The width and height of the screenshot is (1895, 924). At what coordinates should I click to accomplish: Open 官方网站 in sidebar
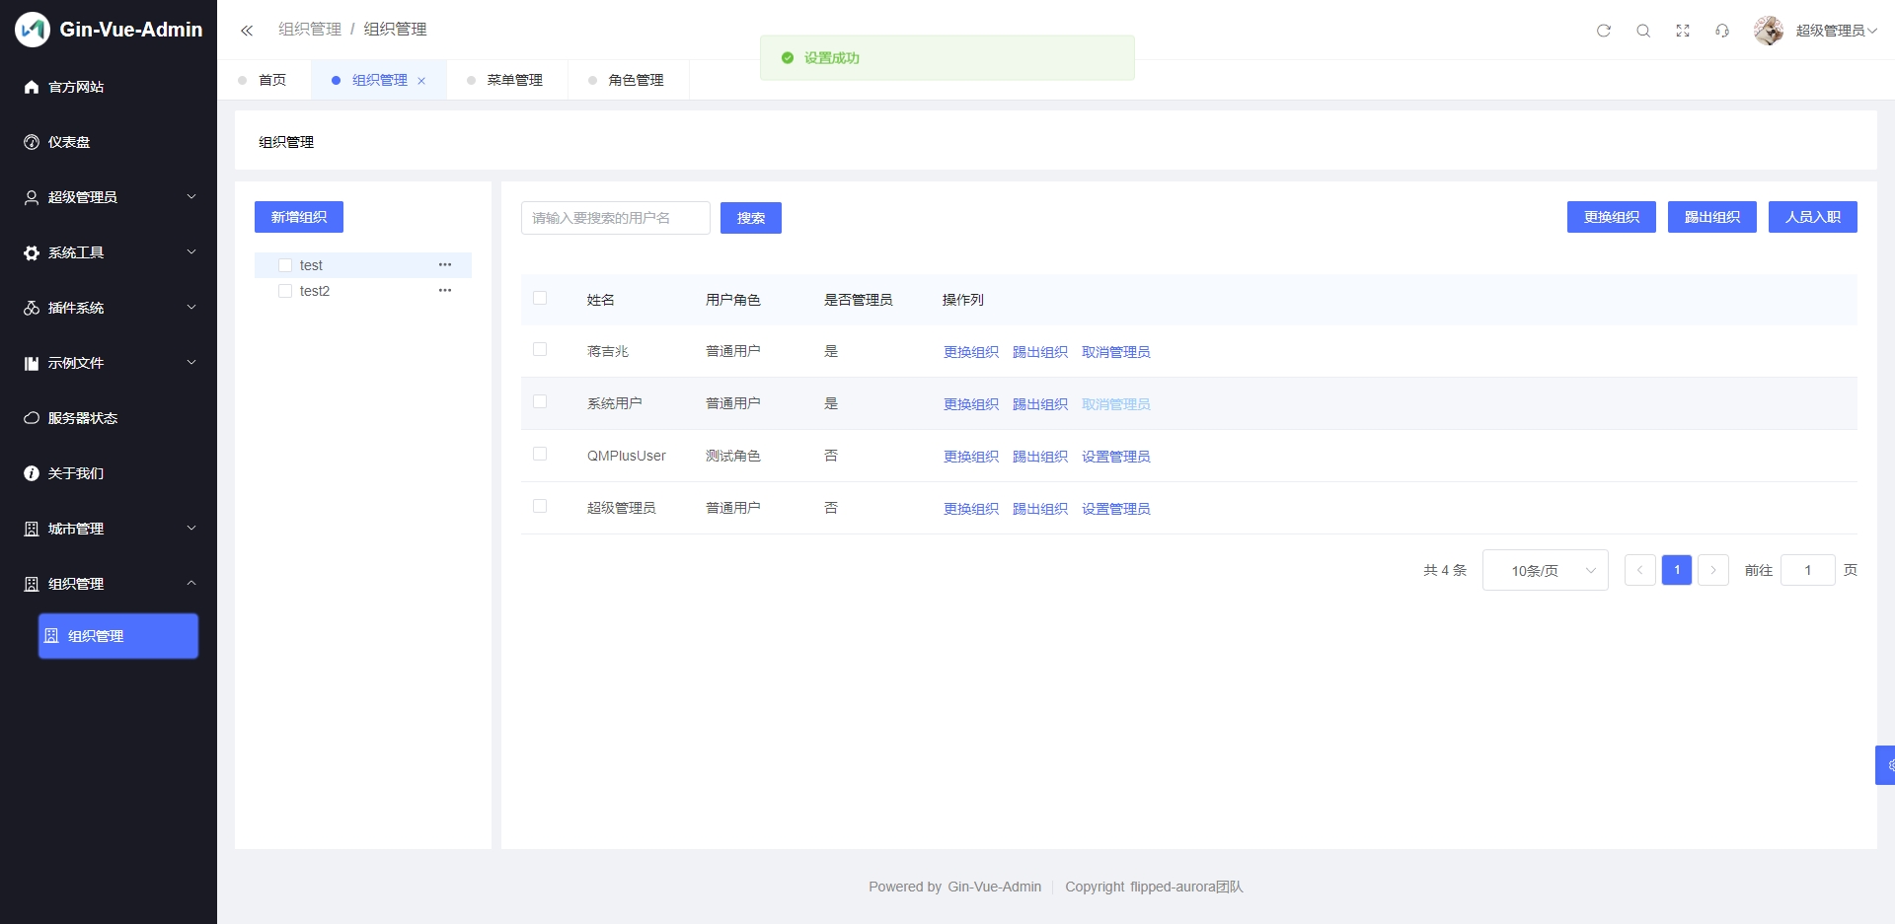click(x=109, y=87)
